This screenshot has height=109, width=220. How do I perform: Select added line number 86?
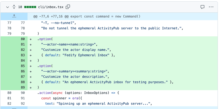(x=23, y=71)
